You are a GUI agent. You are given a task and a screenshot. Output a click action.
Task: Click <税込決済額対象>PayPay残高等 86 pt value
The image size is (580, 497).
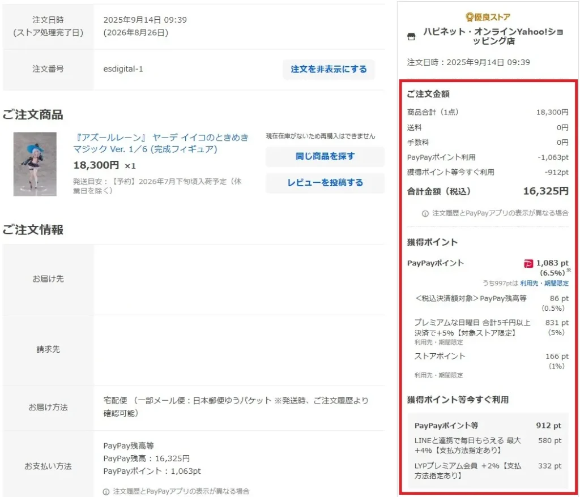559,298
